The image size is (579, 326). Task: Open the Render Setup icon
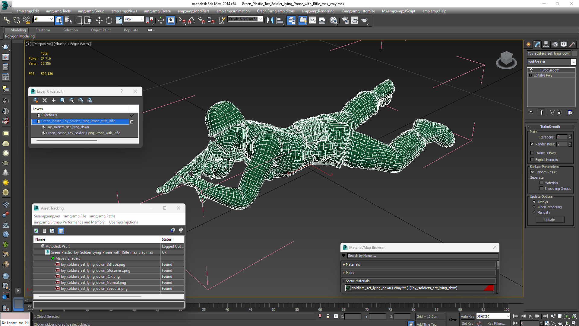click(x=345, y=20)
